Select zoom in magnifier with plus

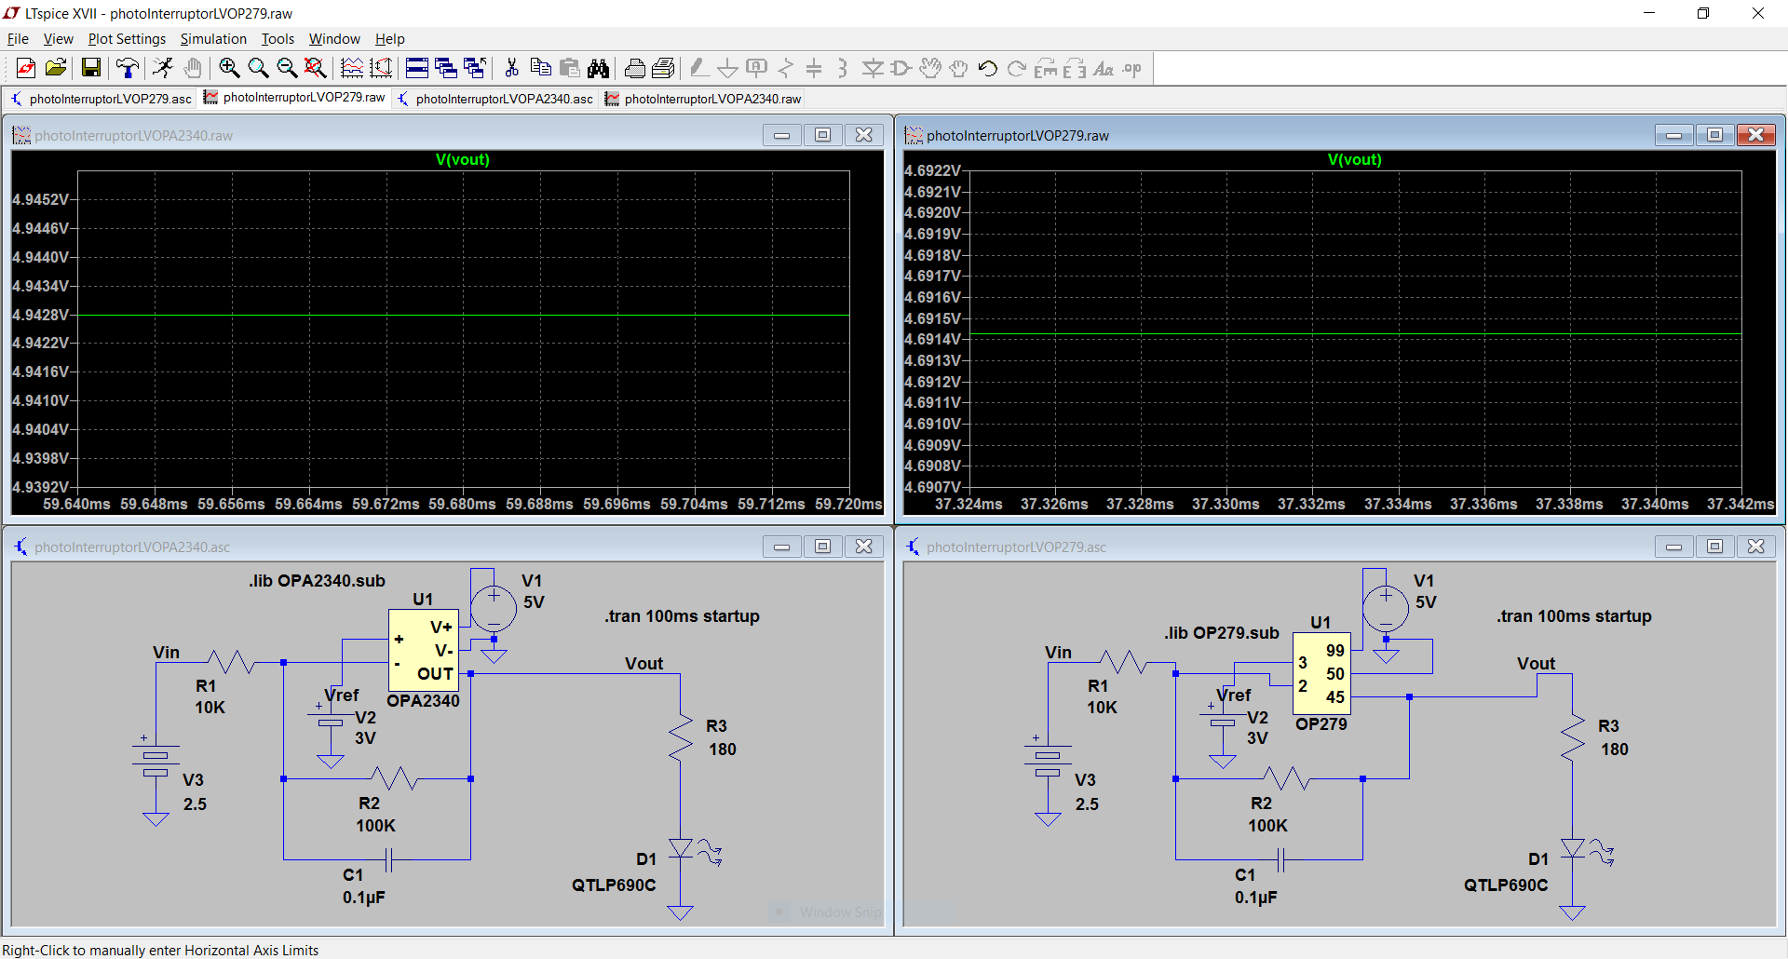229,68
